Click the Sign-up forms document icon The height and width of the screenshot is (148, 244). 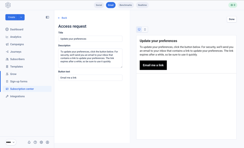[7, 81]
